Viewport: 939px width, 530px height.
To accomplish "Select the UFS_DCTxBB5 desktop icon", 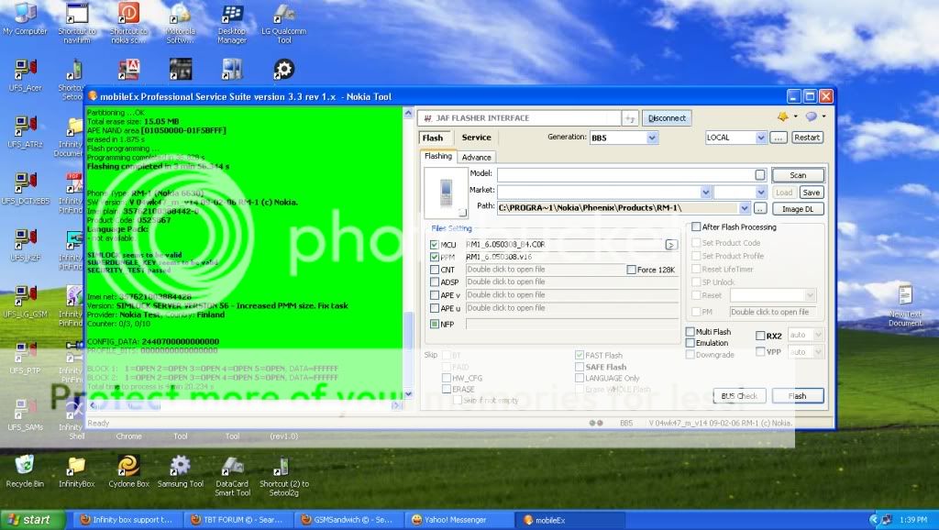I will (x=25, y=189).
